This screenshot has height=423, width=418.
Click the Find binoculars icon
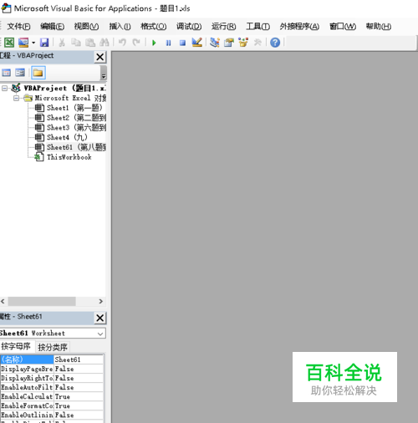[104, 43]
